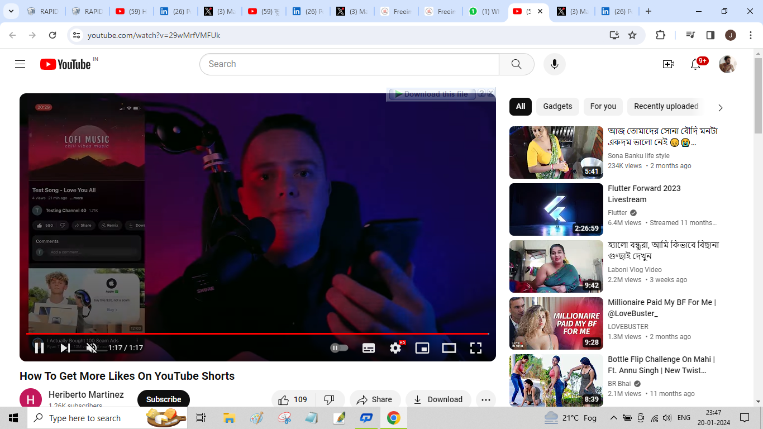
Task: Open Windows notification center
Action: (744, 418)
